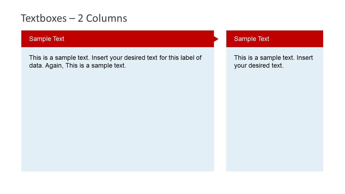Click "Sample Text" label in the left header
Screen dimensions: 345x194
[47, 39]
